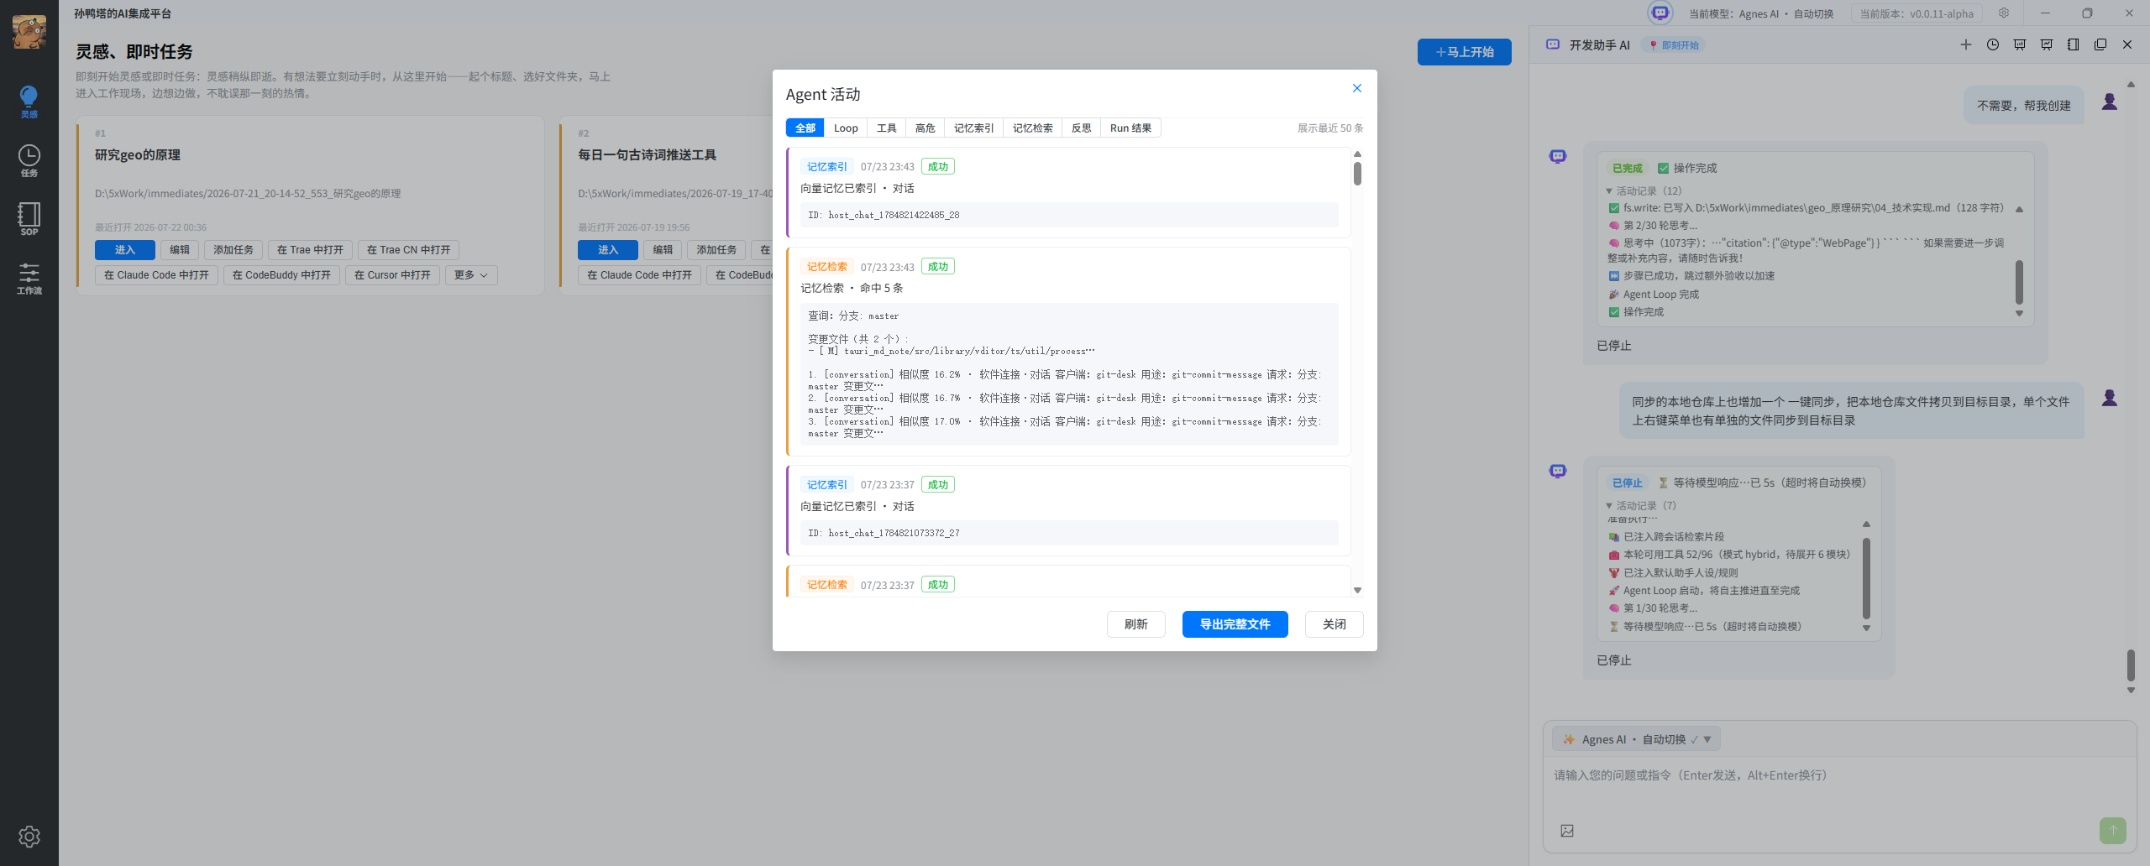Open the SOP notebook section in the sidebar
The image size is (2150, 866).
click(29, 219)
